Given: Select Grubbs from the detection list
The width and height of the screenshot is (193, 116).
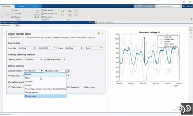Looking at the screenshot, I should [x=45, y=85].
